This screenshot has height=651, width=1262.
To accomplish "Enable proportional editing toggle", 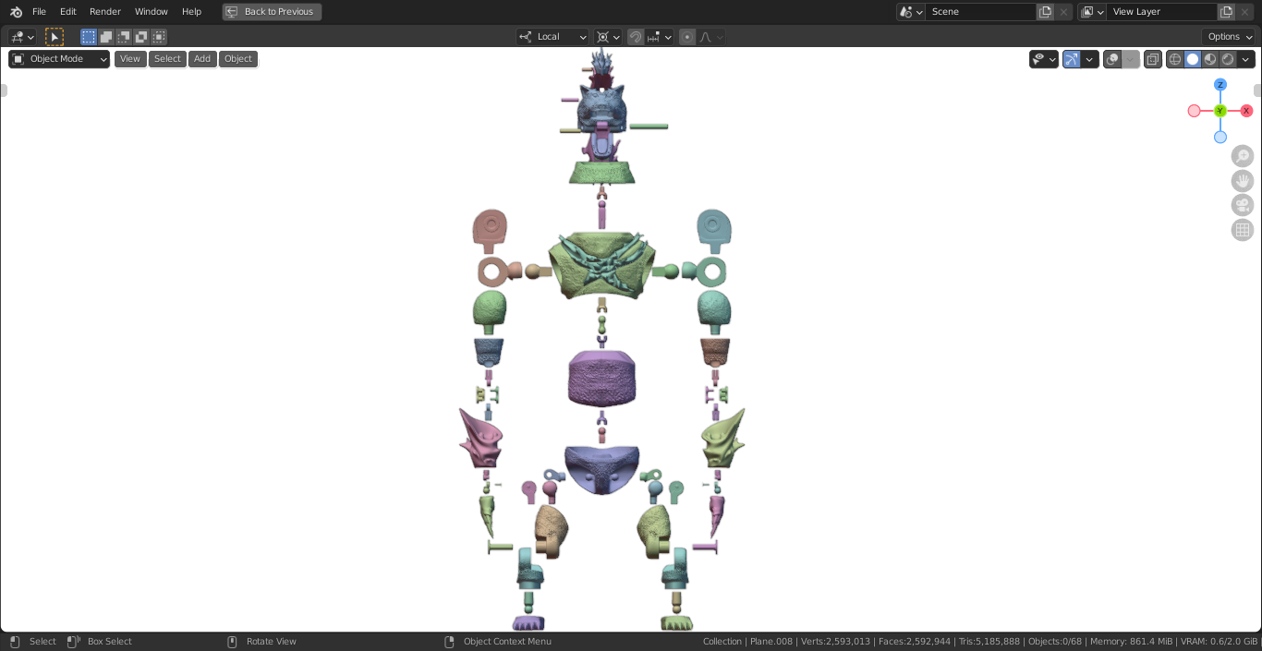I will [x=687, y=37].
